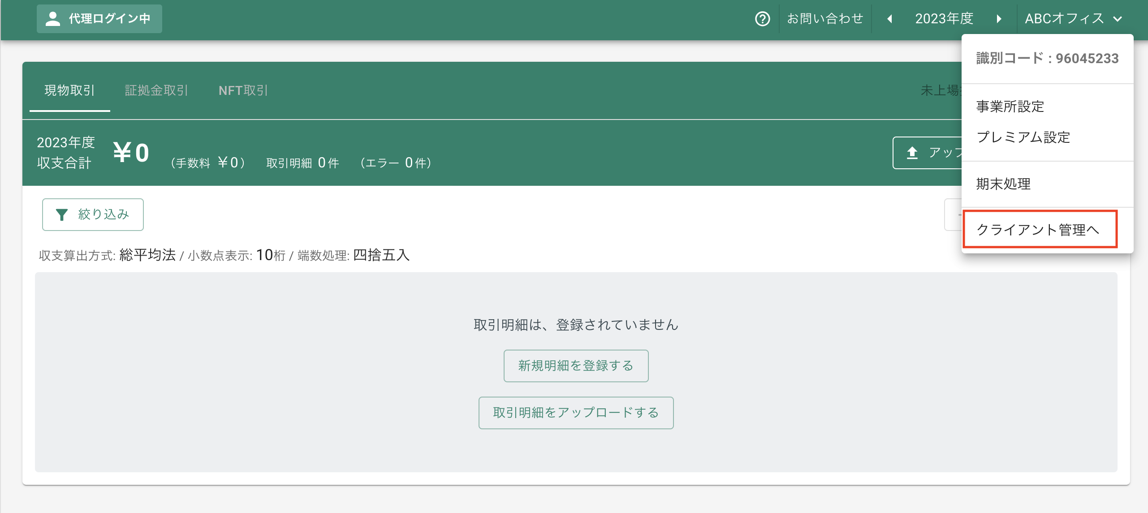Go to next fiscal year arrow

point(999,19)
